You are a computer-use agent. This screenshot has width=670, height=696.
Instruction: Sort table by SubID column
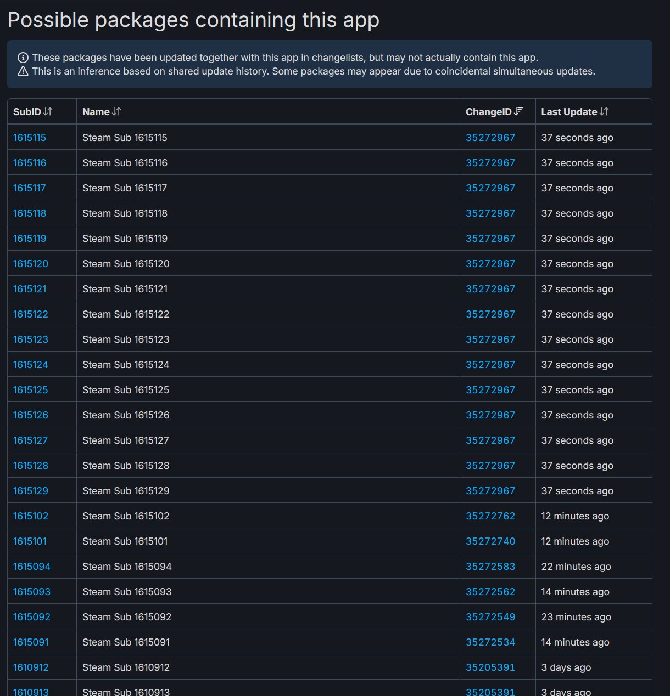point(42,112)
